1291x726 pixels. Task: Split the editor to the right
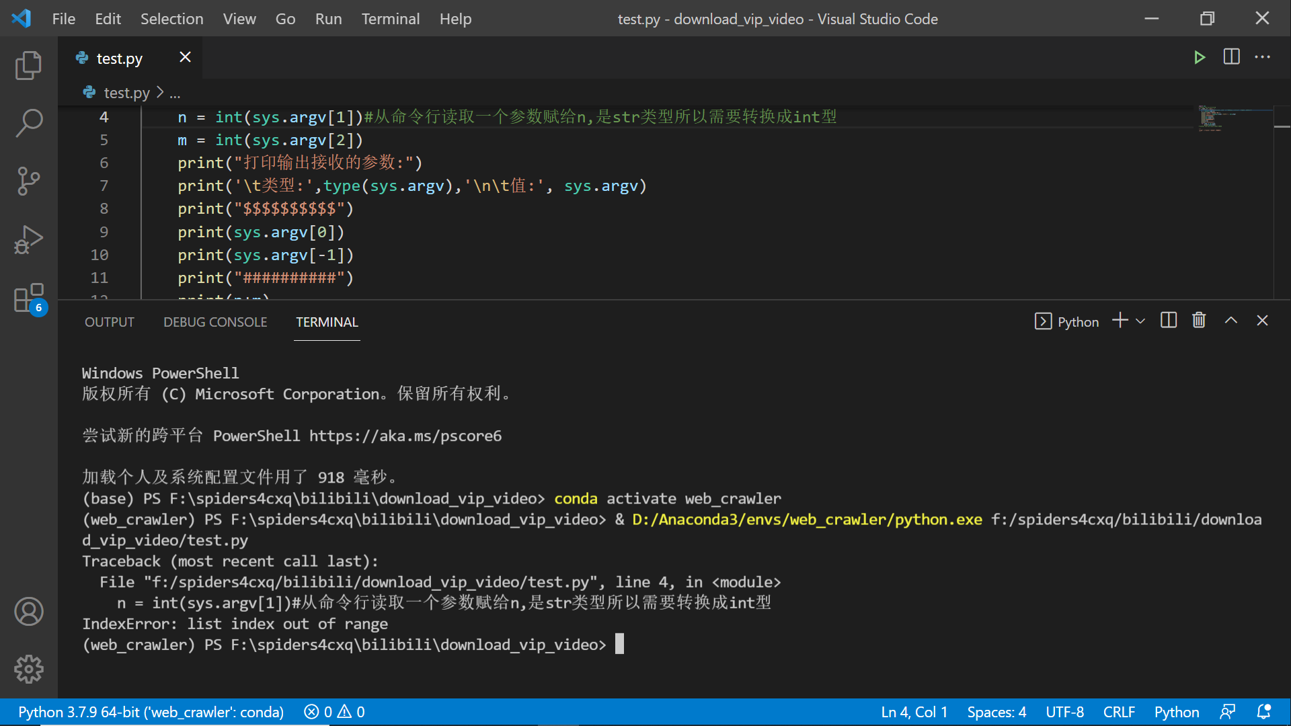click(x=1232, y=57)
